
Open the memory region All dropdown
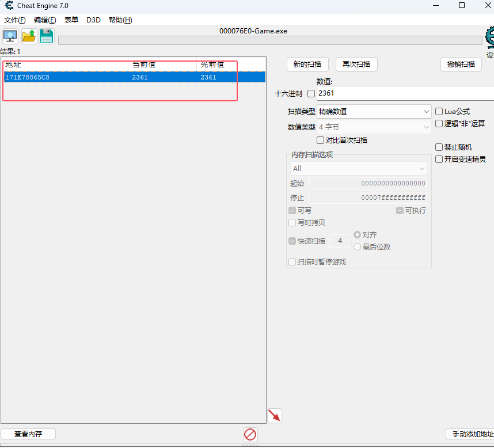359,169
